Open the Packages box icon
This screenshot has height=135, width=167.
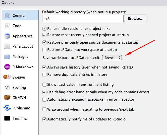[7, 57]
